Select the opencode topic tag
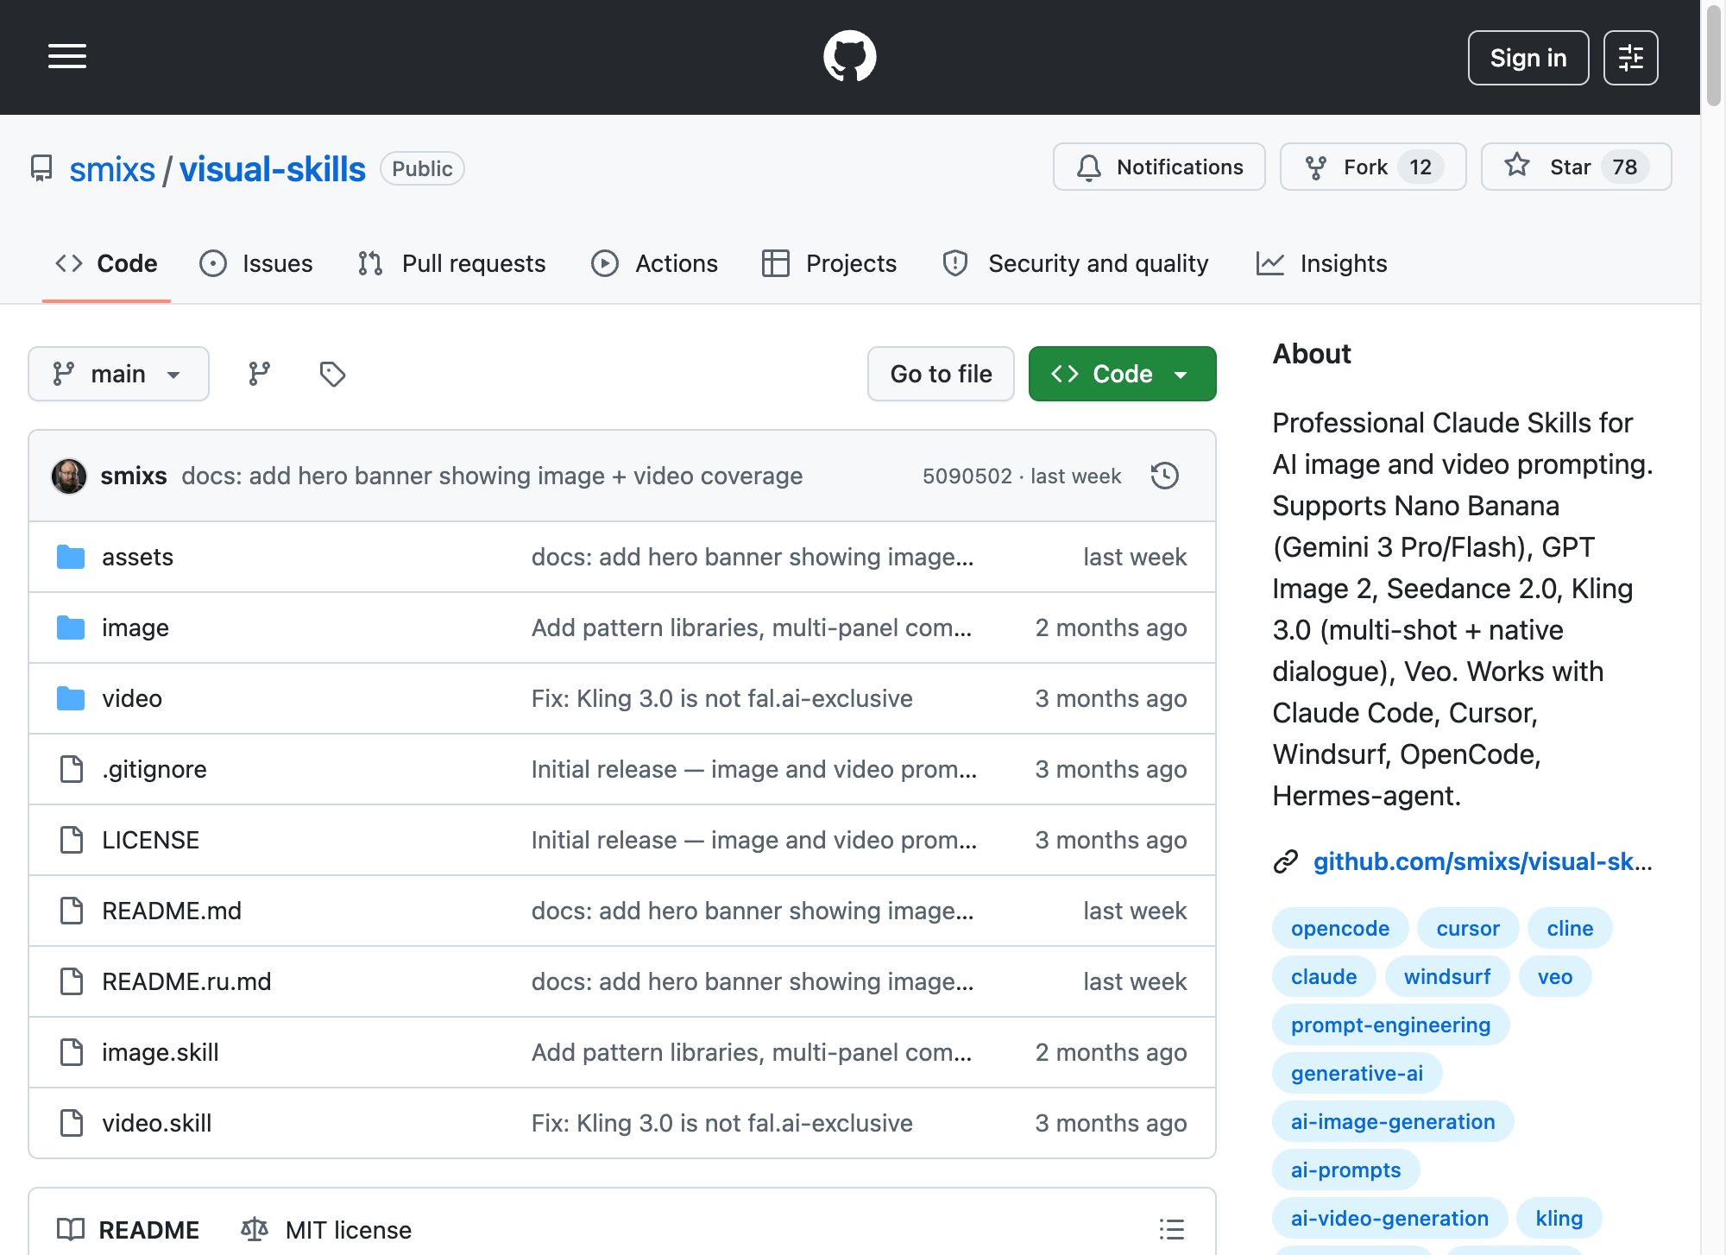Image resolution: width=1726 pixels, height=1255 pixels. point(1340,928)
